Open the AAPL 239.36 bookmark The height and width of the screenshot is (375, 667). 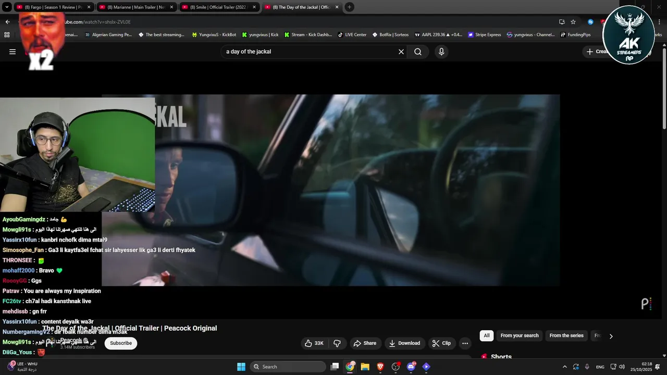(438, 35)
